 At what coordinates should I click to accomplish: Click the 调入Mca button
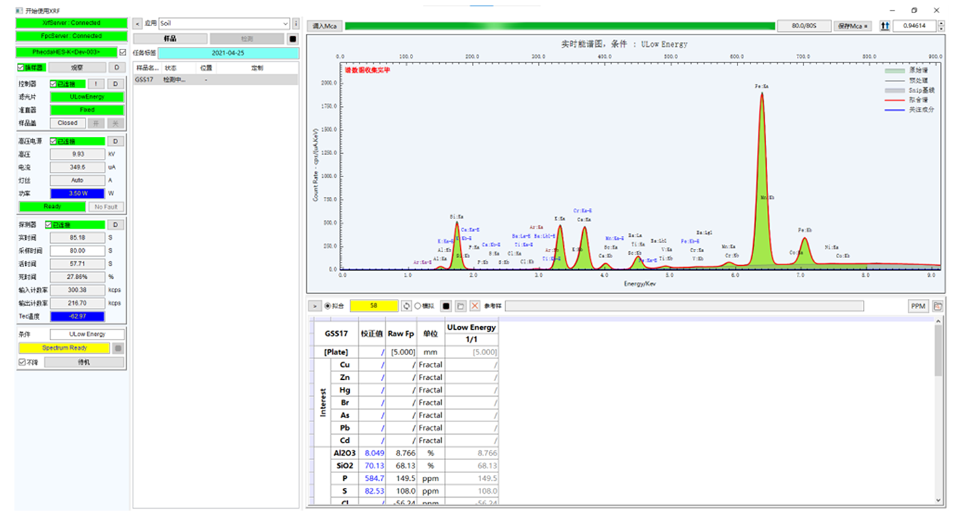[324, 26]
